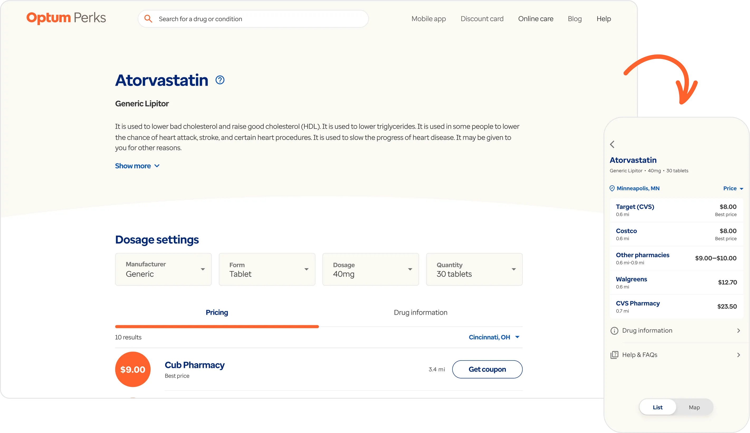Click Generic Lipitor • 40mg • 30 tablets text

[649, 171]
